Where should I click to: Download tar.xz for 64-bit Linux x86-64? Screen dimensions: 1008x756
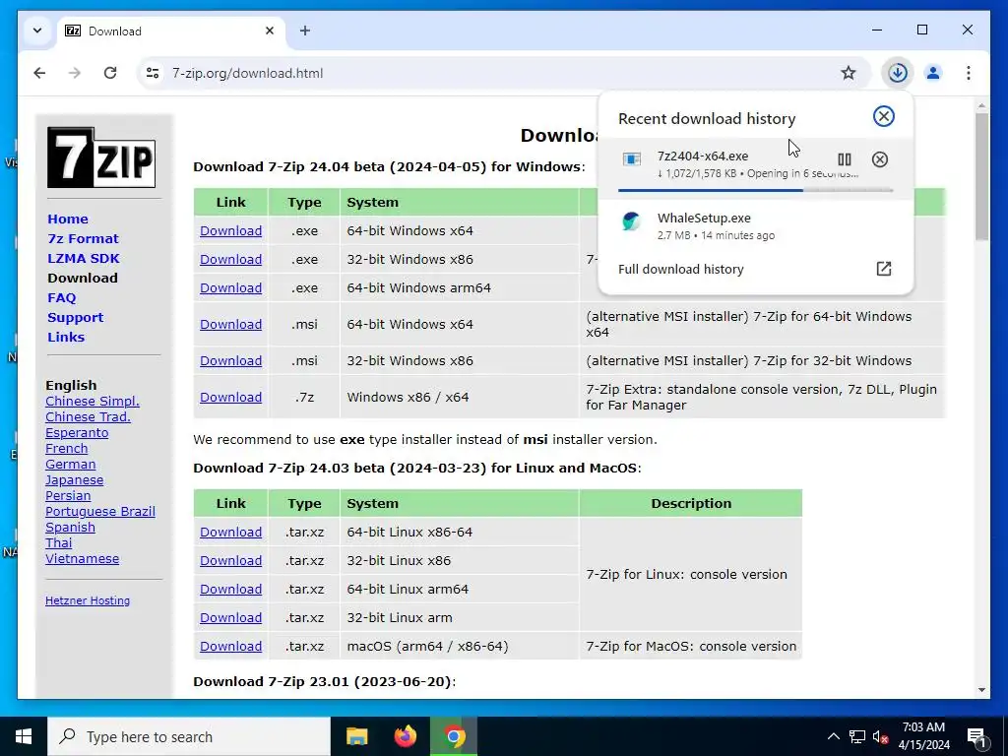tap(230, 533)
